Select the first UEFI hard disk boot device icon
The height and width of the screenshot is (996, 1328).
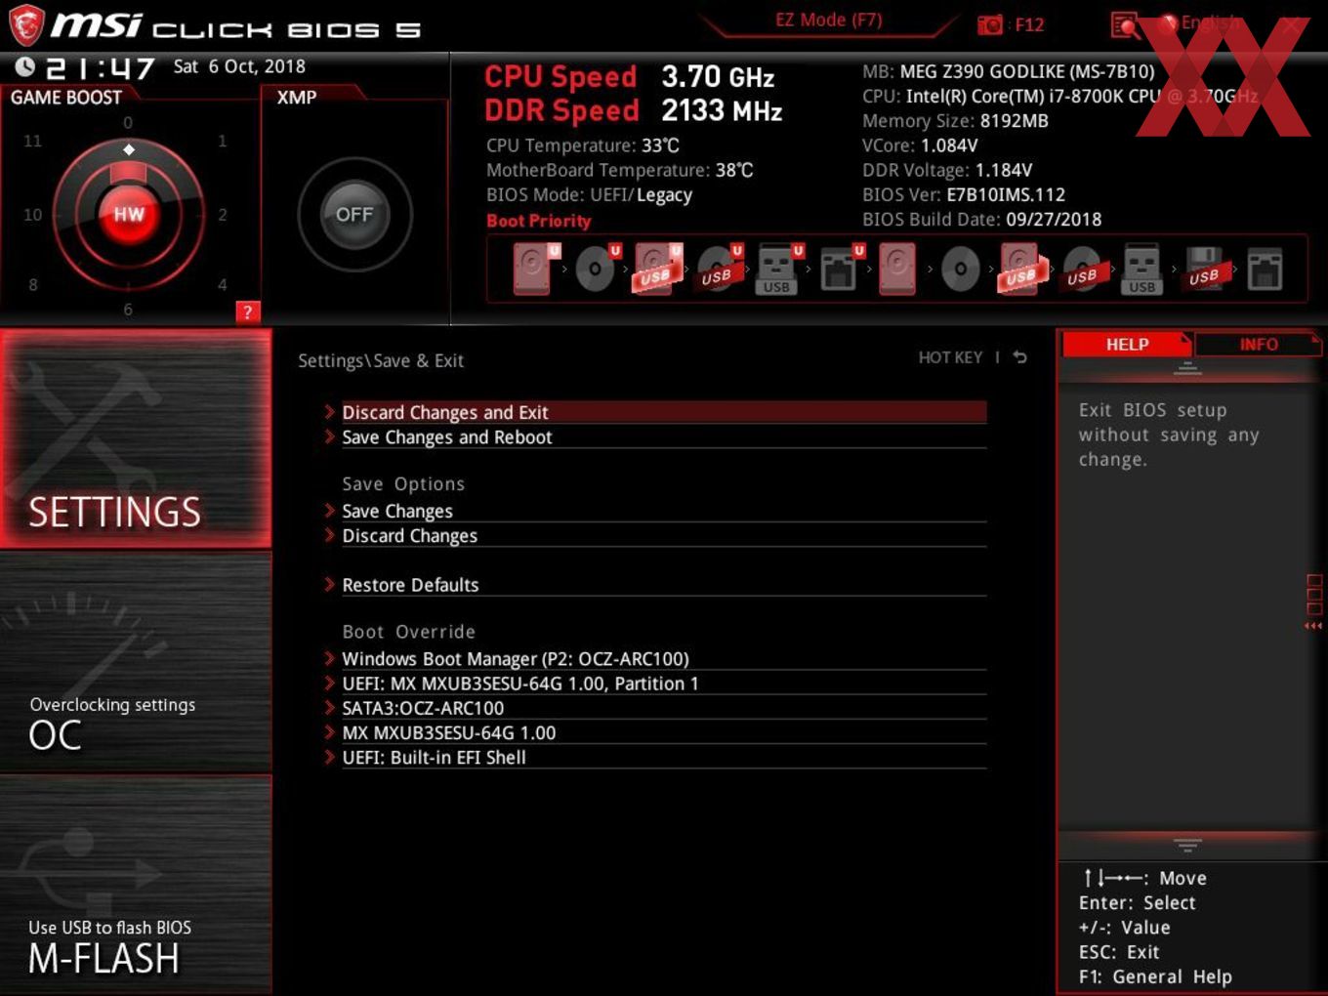(535, 268)
